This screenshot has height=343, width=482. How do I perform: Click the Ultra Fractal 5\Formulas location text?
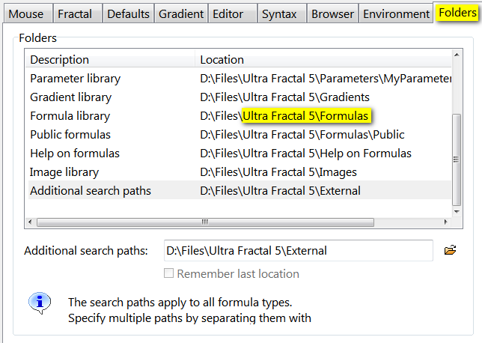[x=306, y=116]
